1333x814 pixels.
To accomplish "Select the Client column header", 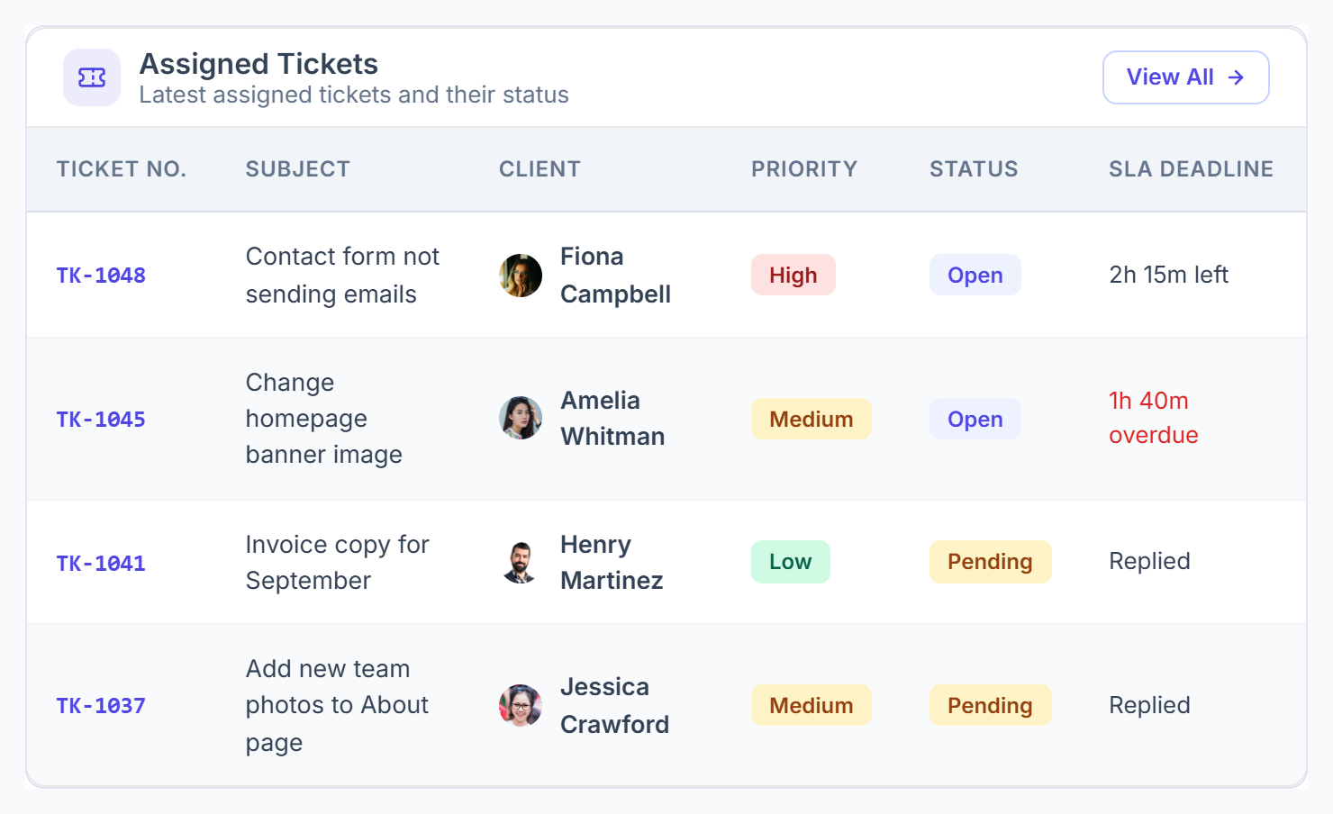I will coord(540,169).
